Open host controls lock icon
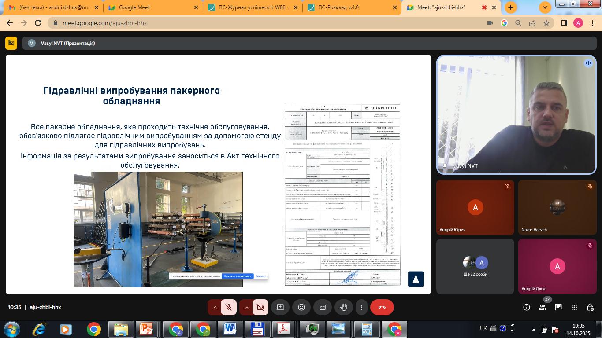602x338 pixels. point(590,307)
